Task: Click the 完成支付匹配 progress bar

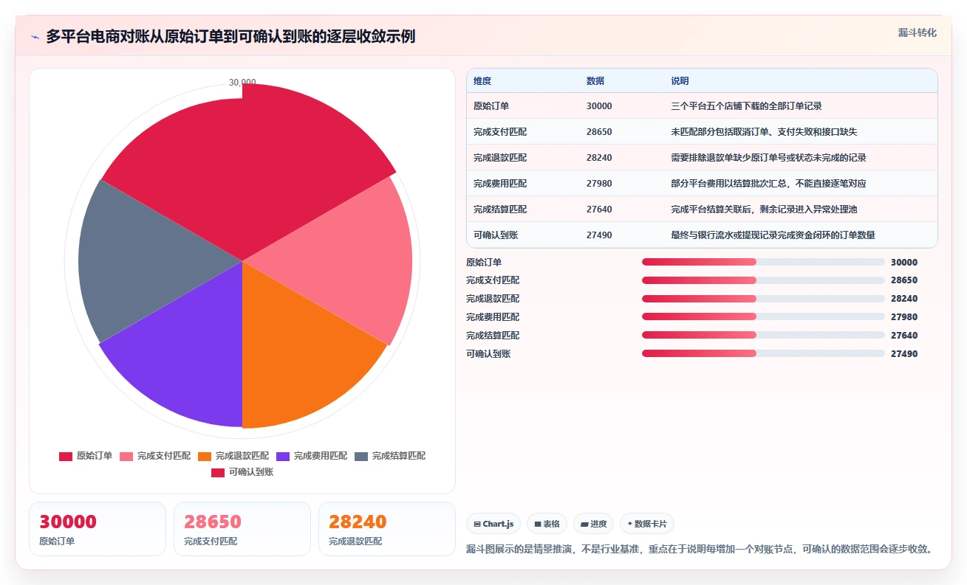Action: (x=763, y=280)
